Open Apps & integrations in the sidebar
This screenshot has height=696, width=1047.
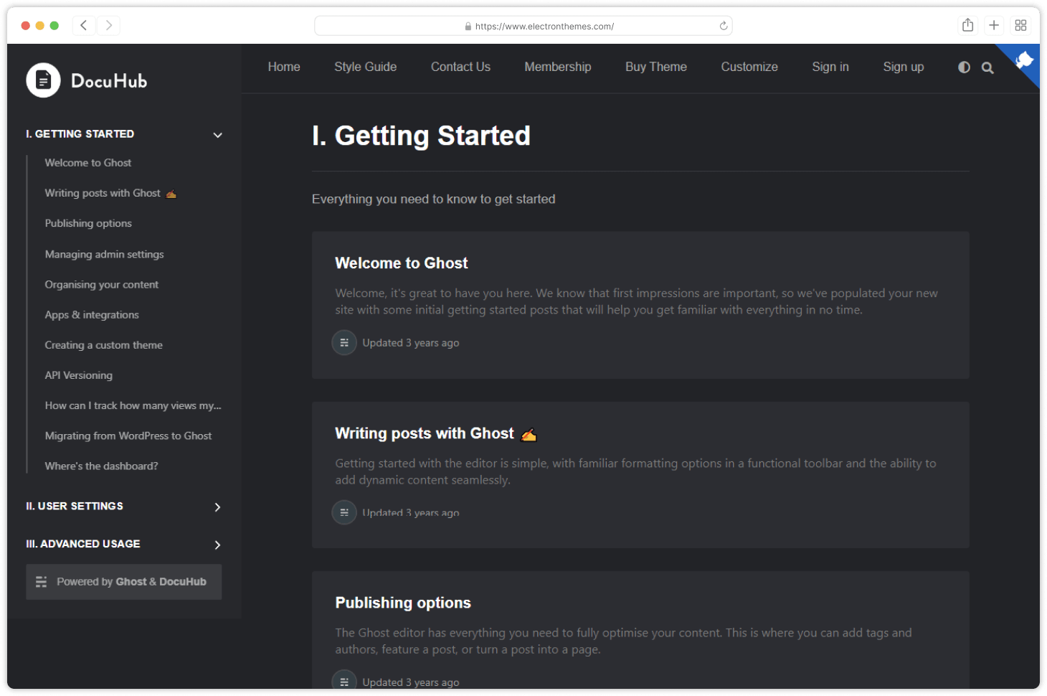pyautogui.click(x=92, y=314)
